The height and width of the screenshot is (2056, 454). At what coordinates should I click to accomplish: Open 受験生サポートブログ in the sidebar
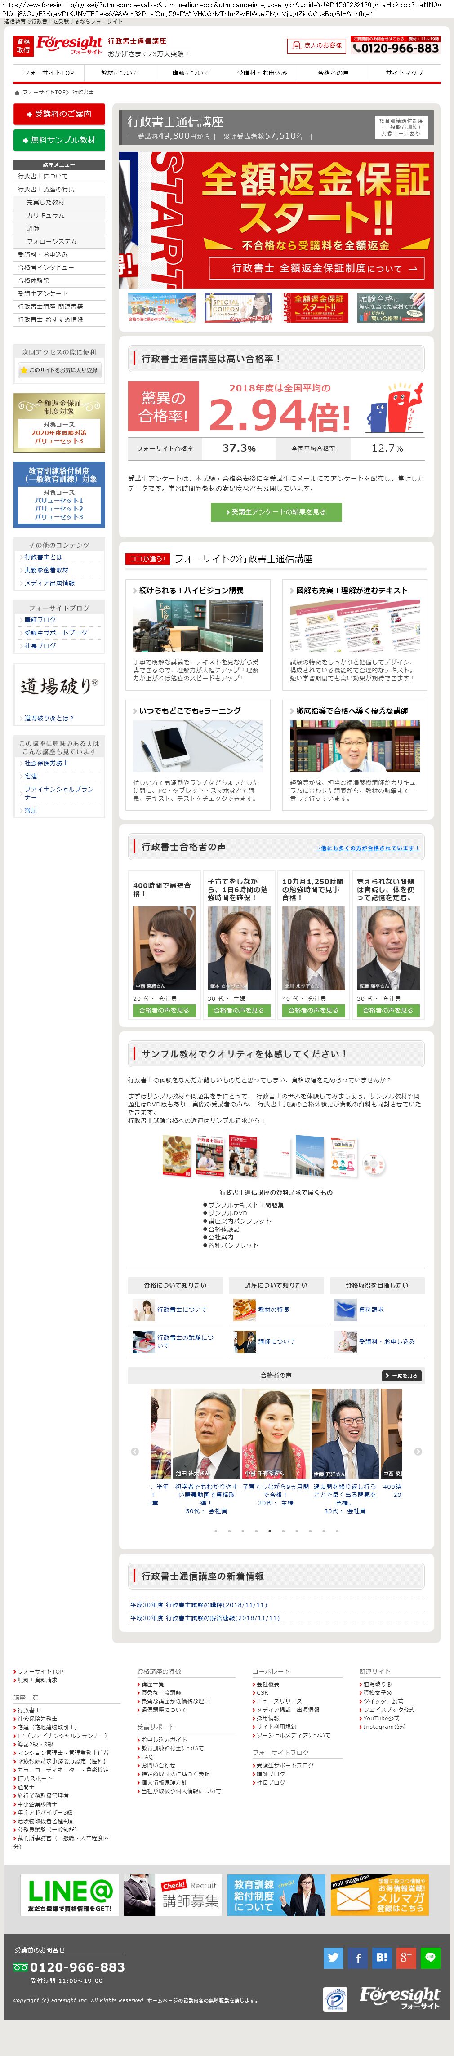[x=56, y=633]
